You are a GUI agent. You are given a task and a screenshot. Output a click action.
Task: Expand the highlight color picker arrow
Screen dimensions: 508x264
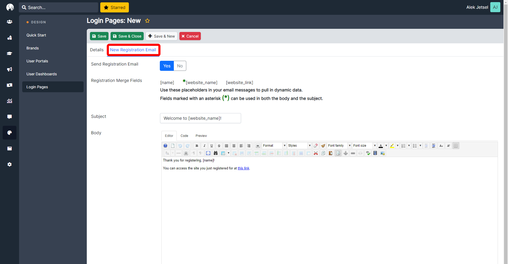(x=398, y=146)
